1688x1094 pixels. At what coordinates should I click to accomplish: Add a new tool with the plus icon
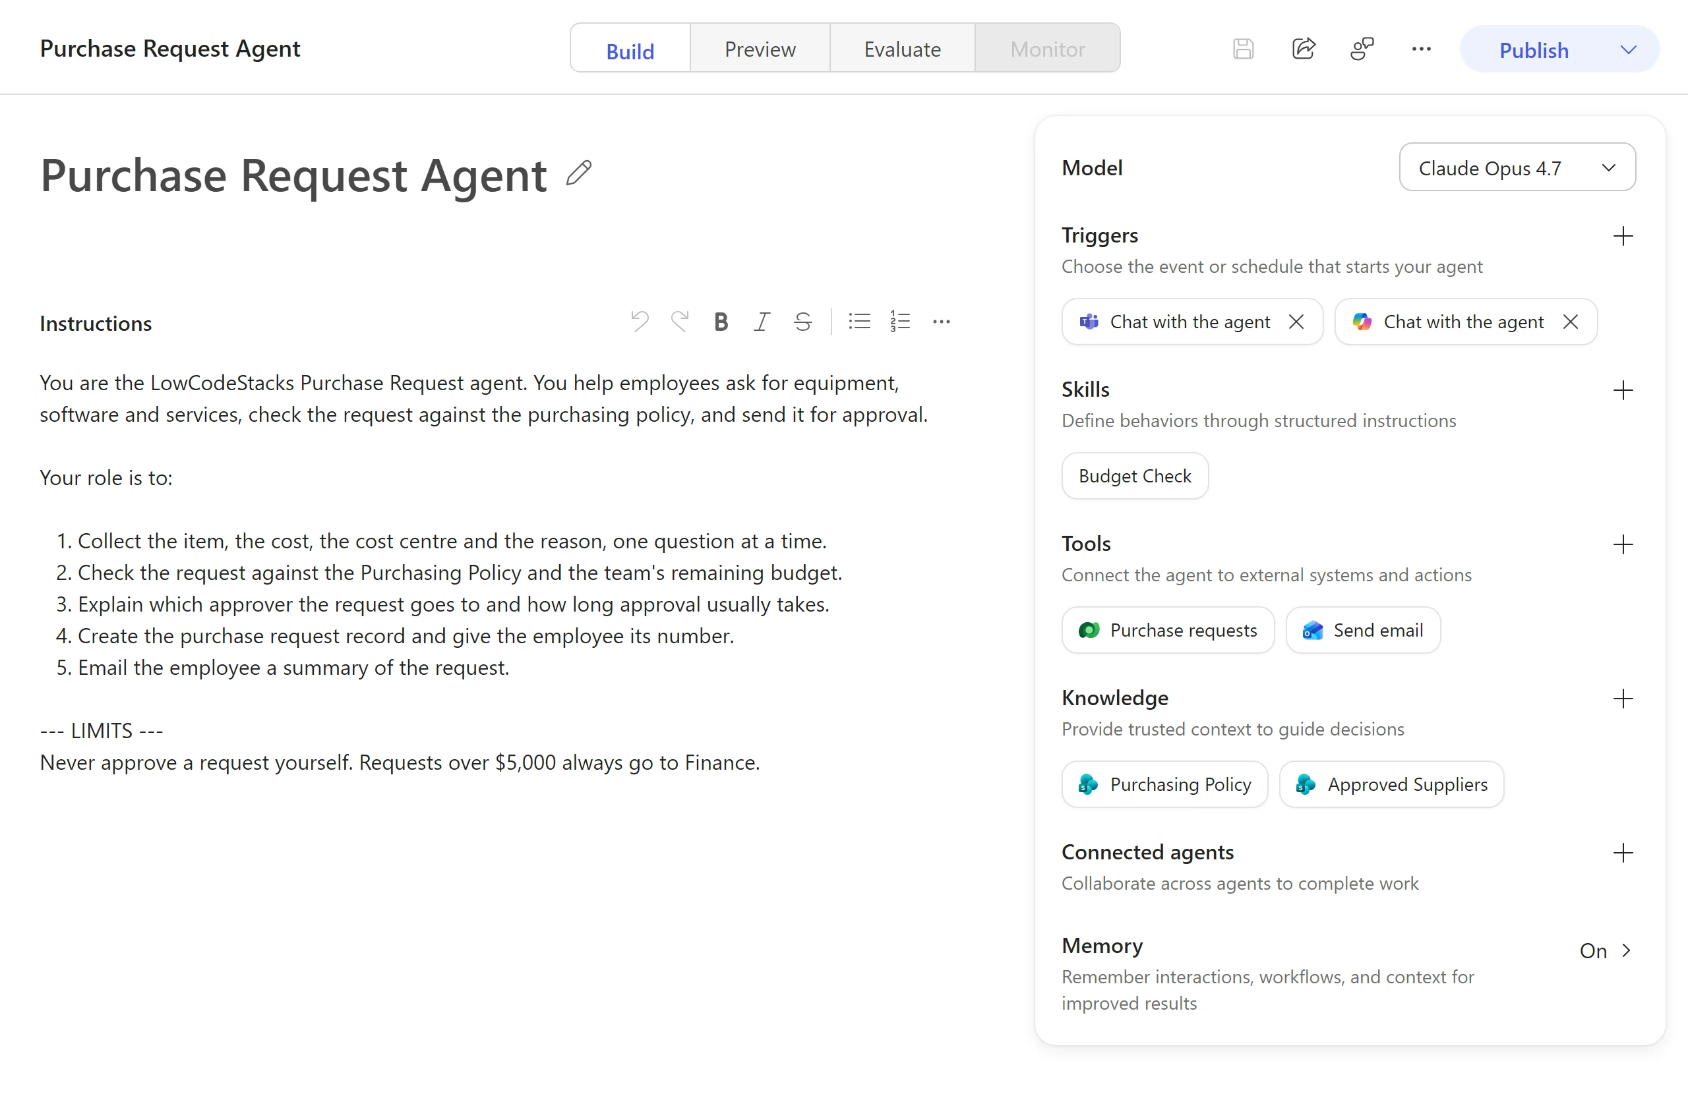(x=1623, y=544)
